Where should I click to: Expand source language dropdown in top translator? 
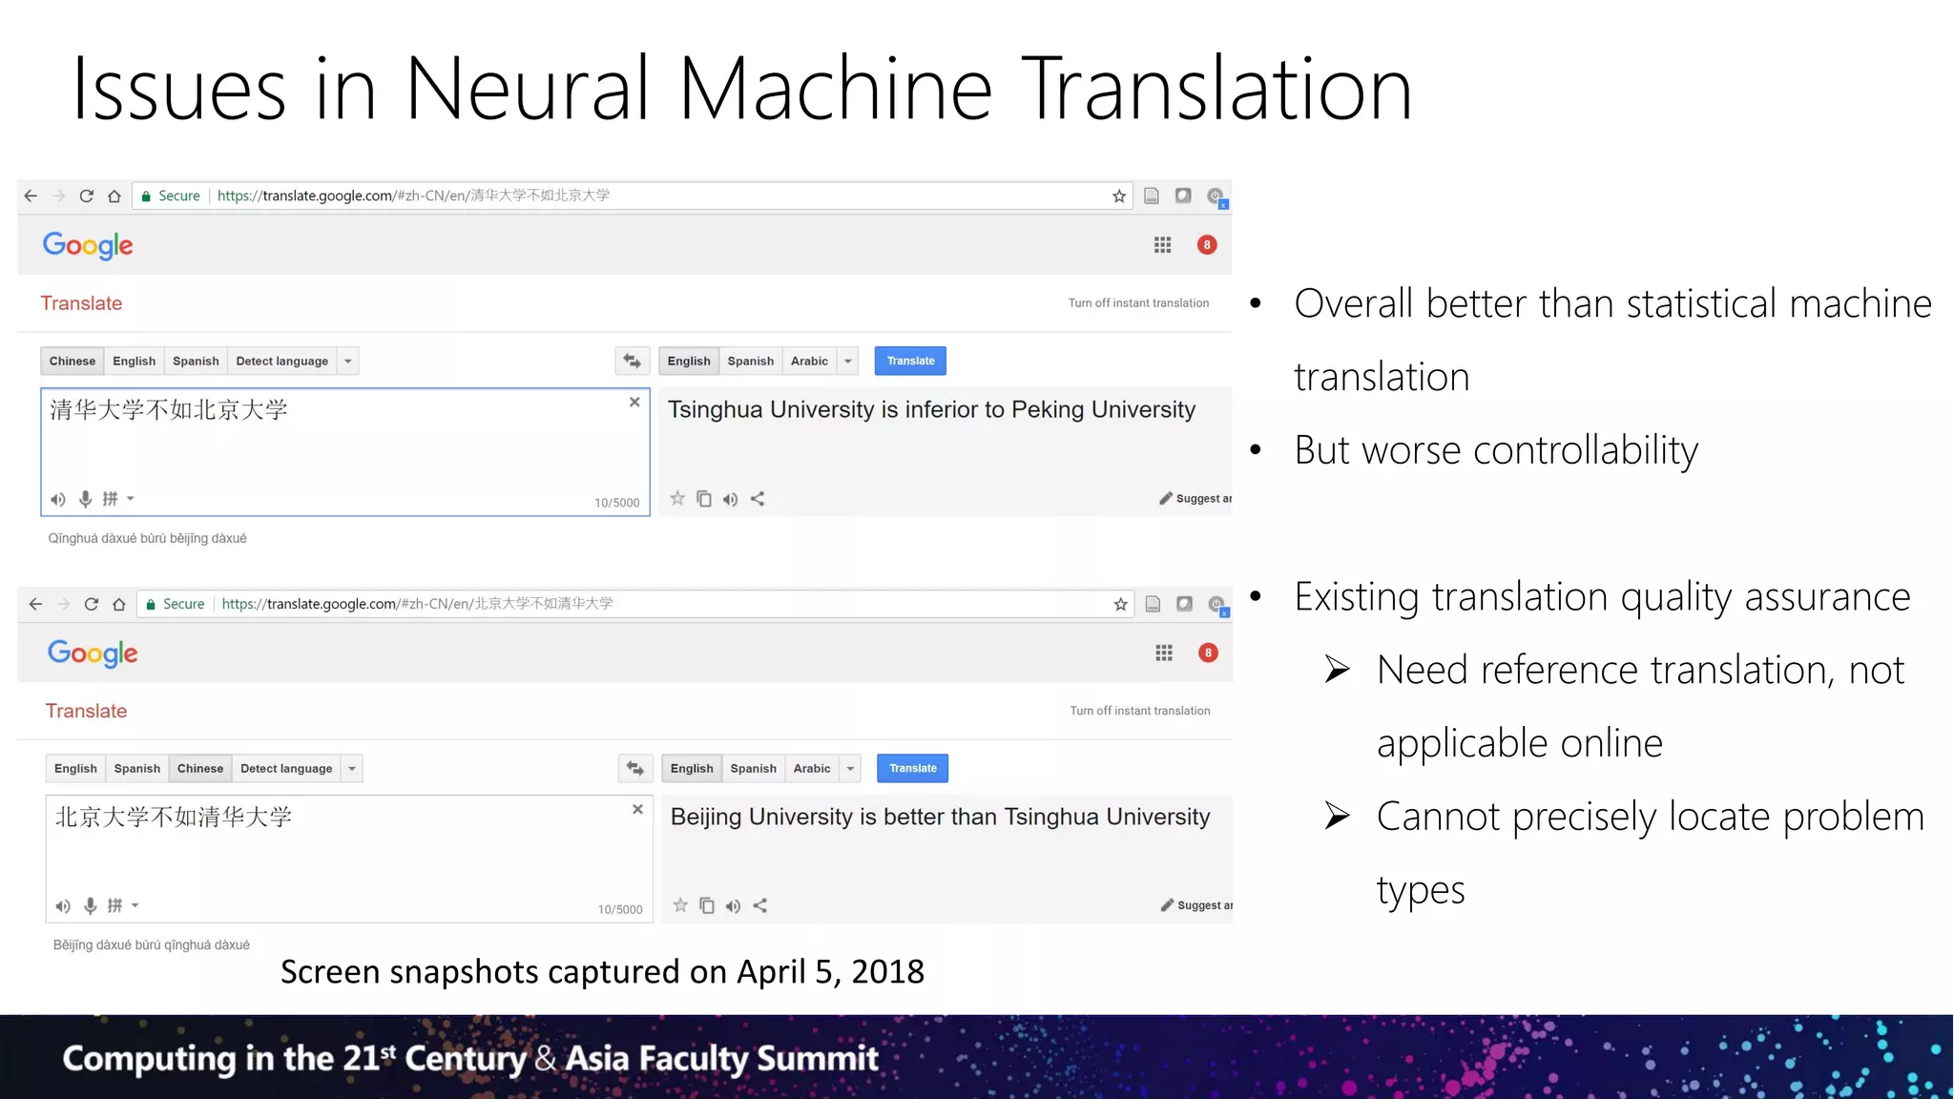pos(348,361)
